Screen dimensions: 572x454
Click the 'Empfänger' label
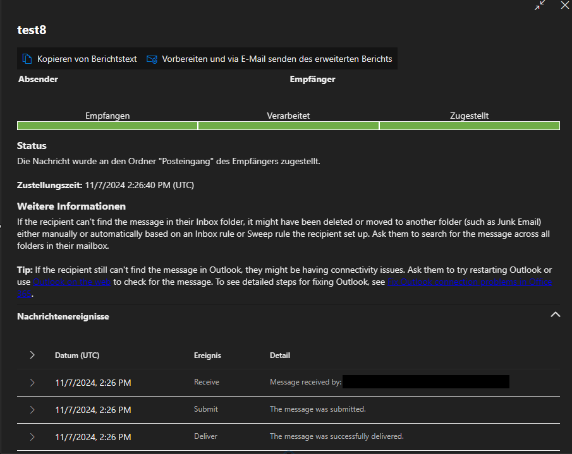pyautogui.click(x=312, y=79)
